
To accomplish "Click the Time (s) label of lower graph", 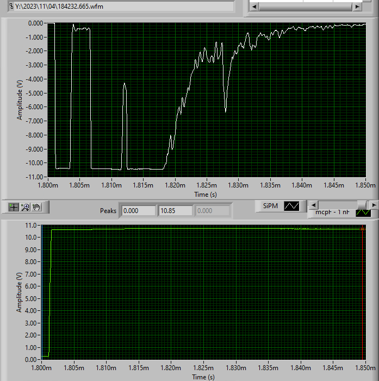I will tap(203, 377).
